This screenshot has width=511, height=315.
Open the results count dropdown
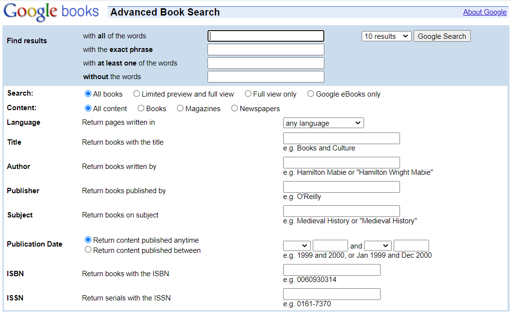(x=386, y=36)
